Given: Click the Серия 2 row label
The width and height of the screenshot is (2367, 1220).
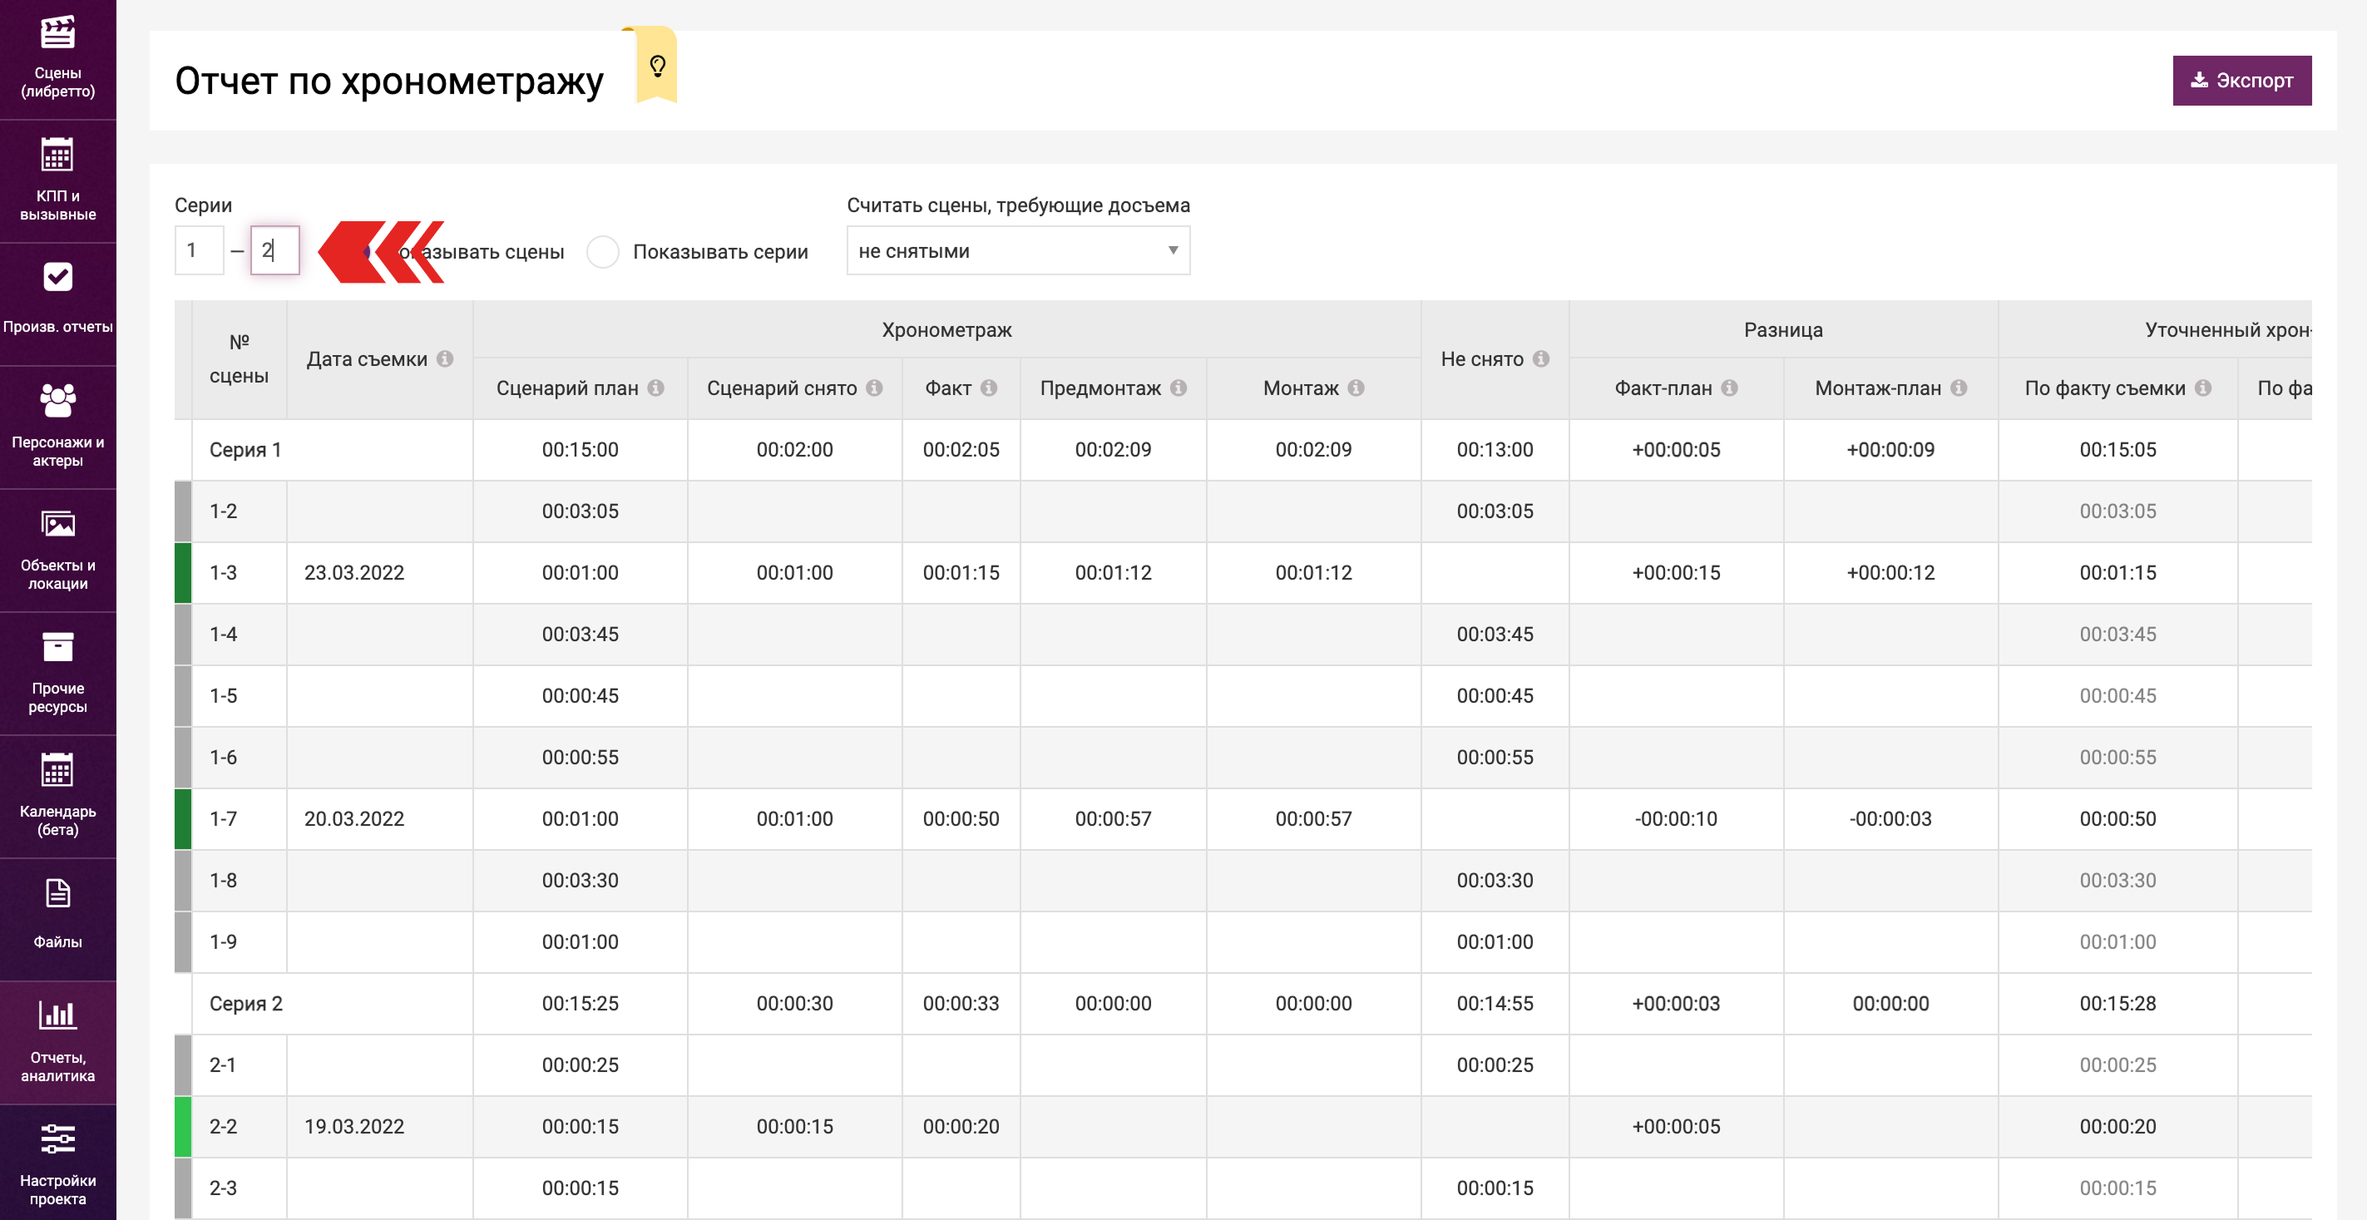Looking at the screenshot, I should pyautogui.click(x=245, y=1003).
